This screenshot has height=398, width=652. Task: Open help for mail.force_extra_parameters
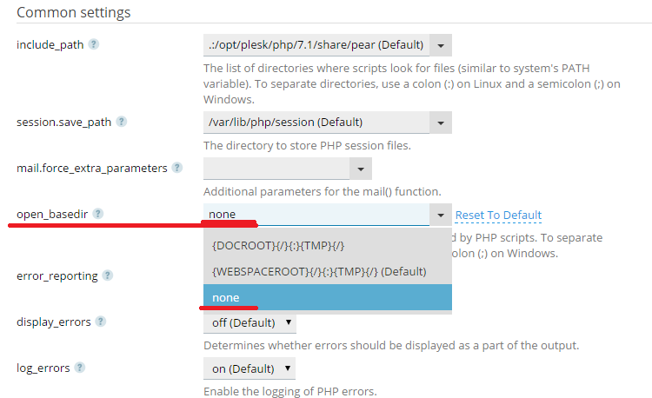coord(177,168)
